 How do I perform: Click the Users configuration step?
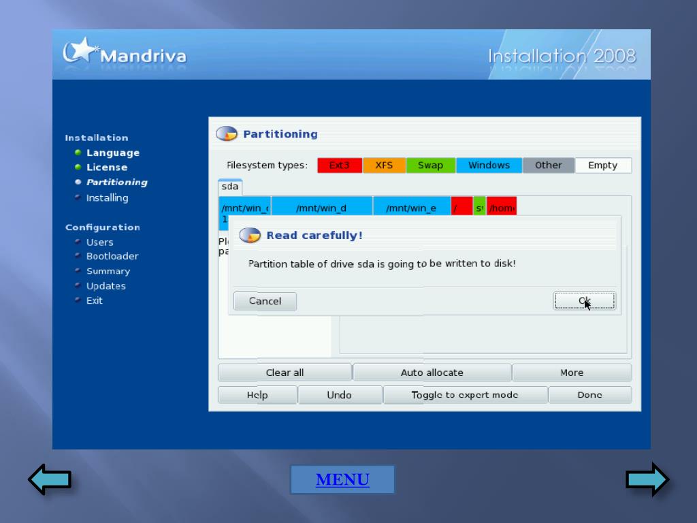(x=99, y=242)
